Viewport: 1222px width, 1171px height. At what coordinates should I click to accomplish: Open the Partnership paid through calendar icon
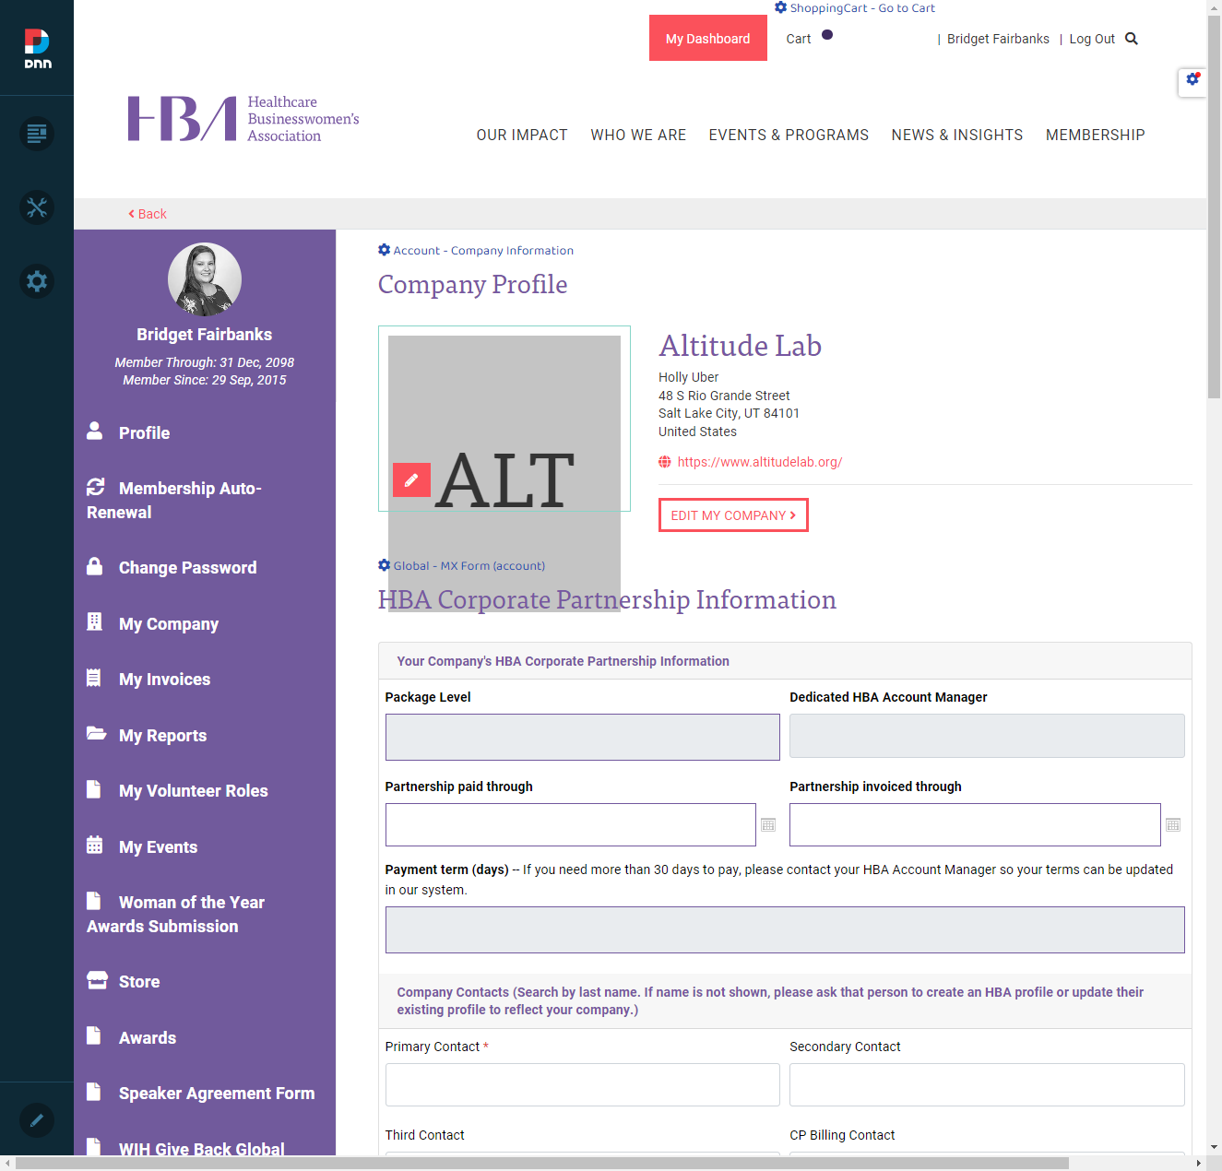[x=768, y=824]
